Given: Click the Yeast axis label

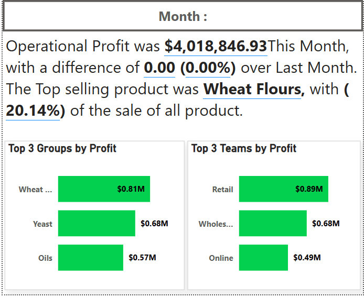Looking at the screenshot, I should (x=42, y=224).
